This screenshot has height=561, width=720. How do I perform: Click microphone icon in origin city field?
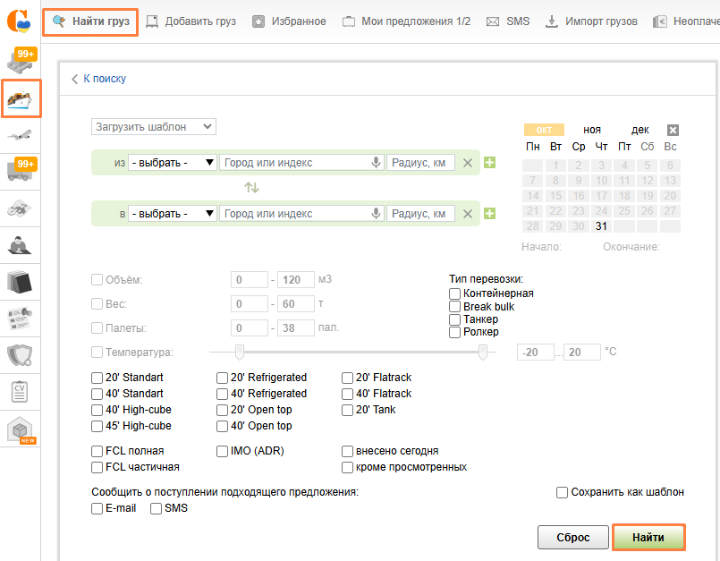[377, 163]
